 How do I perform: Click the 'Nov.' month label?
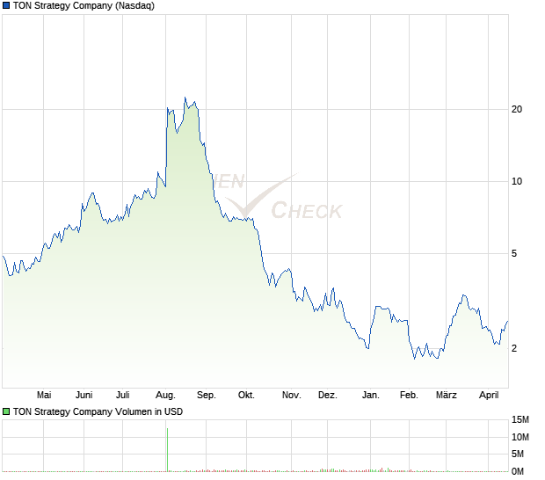pyautogui.click(x=291, y=395)
